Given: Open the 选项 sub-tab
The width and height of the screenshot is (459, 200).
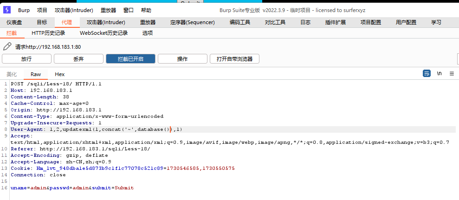Looking at the screenshot, I should tap(148, 33).
